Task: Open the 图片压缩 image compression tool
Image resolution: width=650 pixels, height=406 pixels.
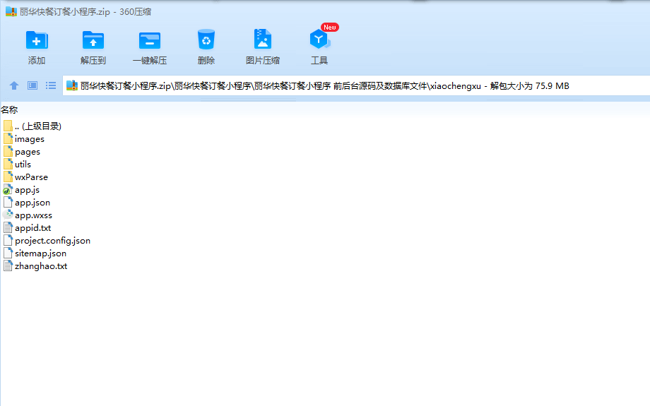Action: [262, 40]
